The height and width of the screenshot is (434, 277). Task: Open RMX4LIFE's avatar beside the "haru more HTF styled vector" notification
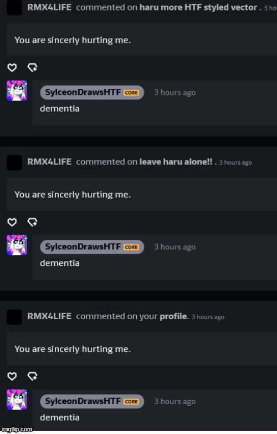(14, 7)
